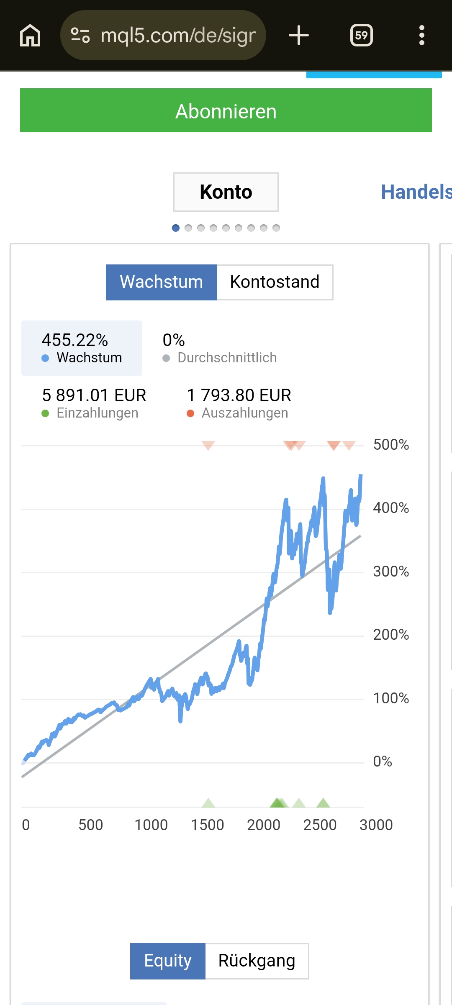Toggle the Auszahlungen legend entry
Screen dimensions: 452x1005
pyautogui.click(x=239, y=403)
